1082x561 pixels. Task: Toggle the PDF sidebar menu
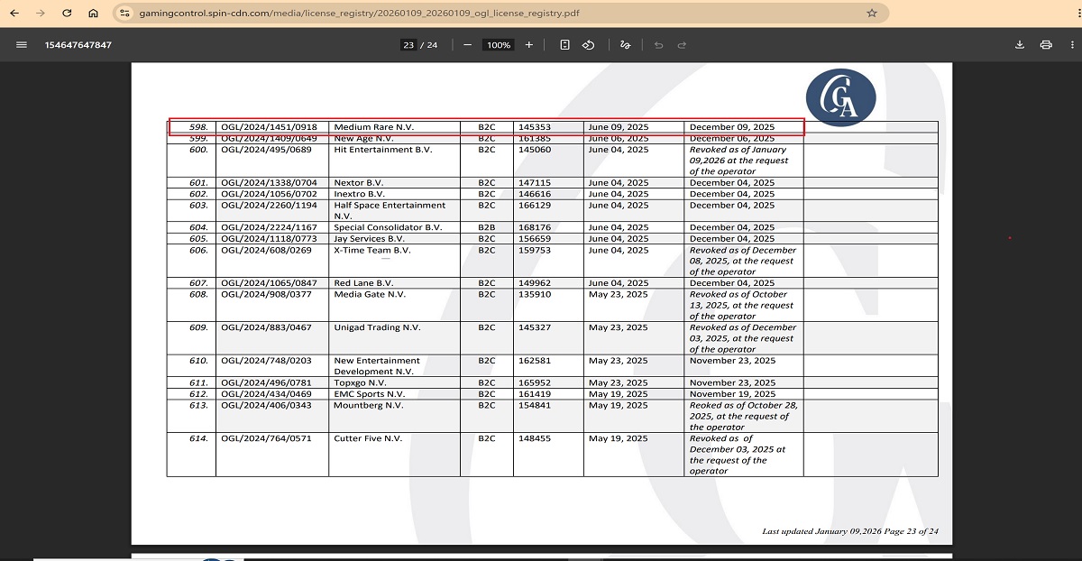click(x=21, y=45)
